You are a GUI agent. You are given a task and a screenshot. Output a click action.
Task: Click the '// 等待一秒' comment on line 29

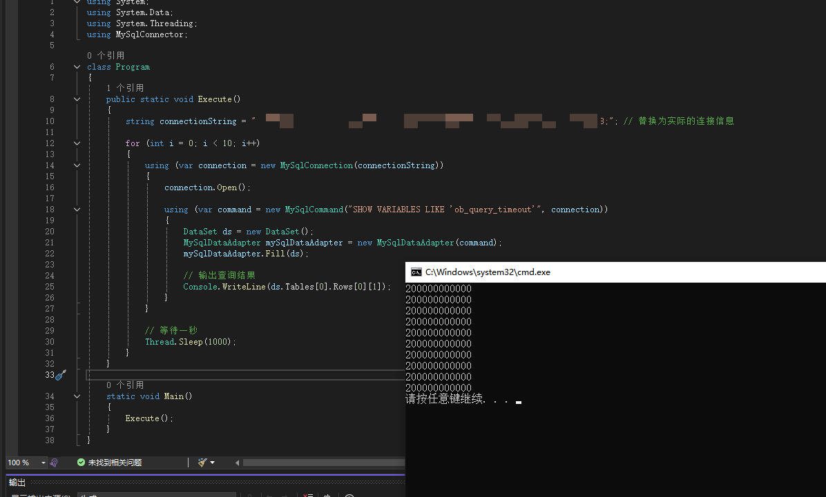coord(171,330)
